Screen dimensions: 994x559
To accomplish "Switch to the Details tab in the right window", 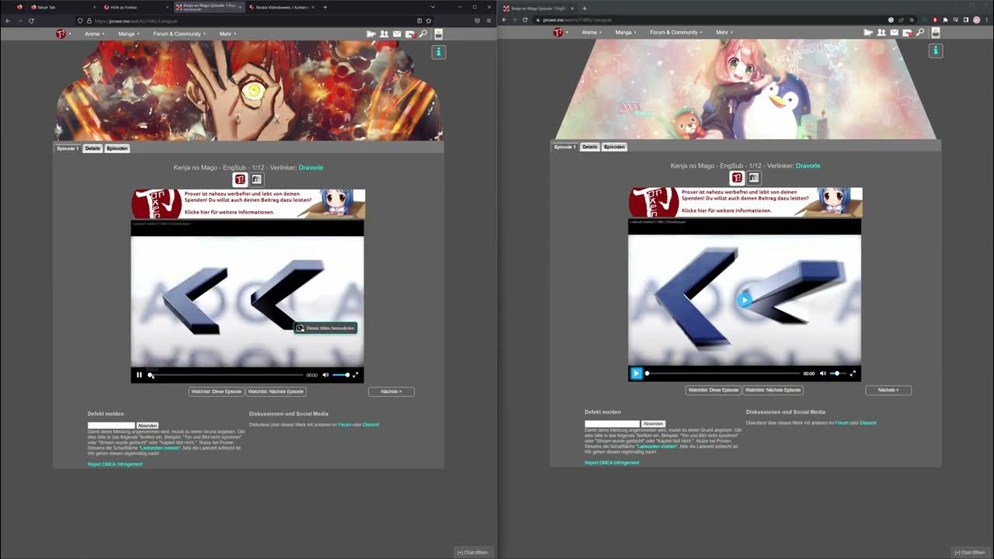I will click(590, 147).
